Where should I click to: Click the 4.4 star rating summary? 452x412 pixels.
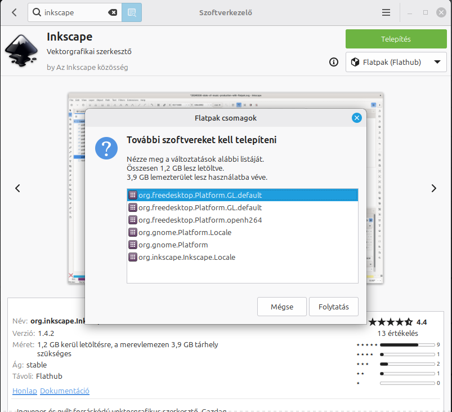tap(397, 322)
